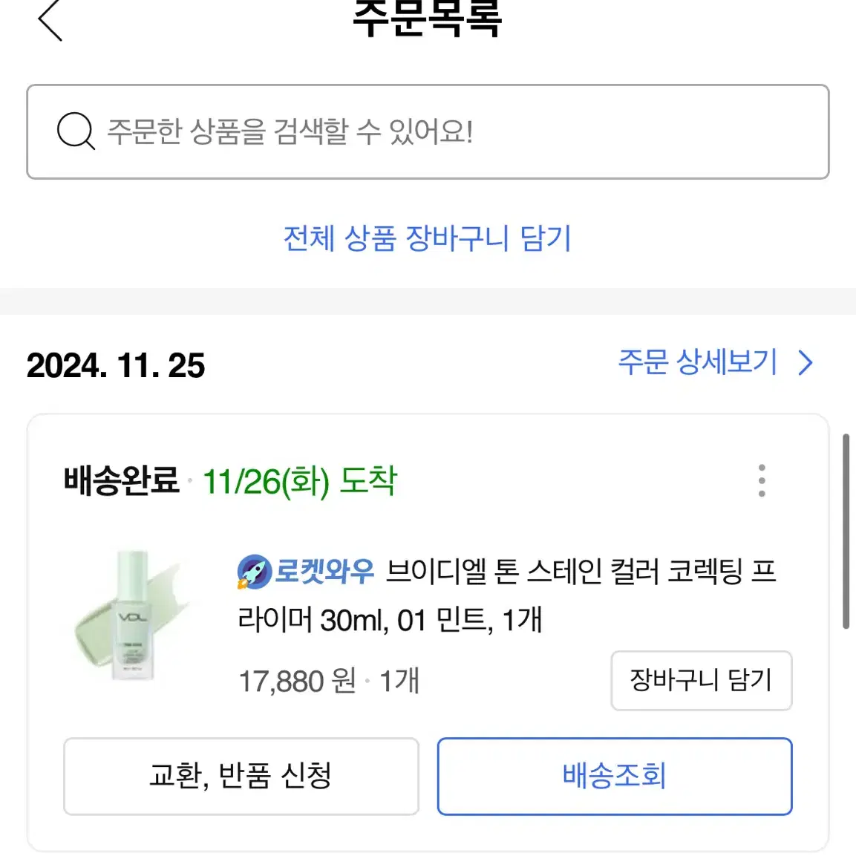This screenshot has width=856, height=856.
Task: Select 교환, 반품 신청 button
Action: (x=241, y=777)
